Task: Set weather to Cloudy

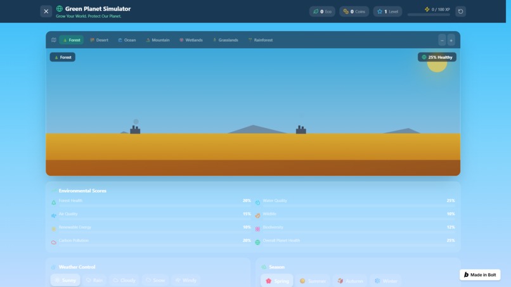Action: (124, 280)
